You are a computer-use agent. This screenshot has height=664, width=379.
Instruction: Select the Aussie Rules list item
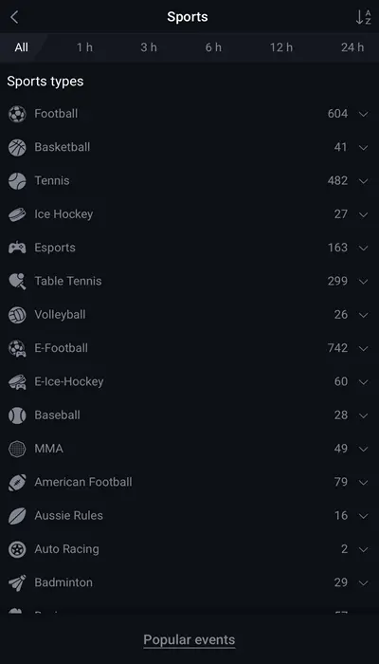click(x=189, y=516)
